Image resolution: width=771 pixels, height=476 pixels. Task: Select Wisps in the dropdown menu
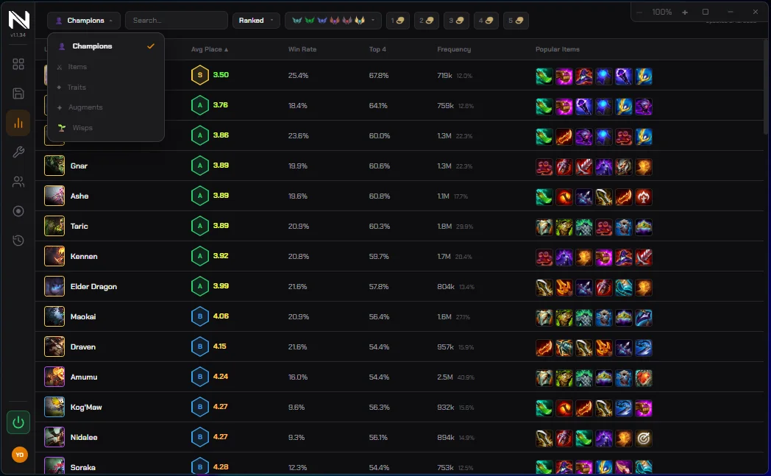tap(106, 128)
